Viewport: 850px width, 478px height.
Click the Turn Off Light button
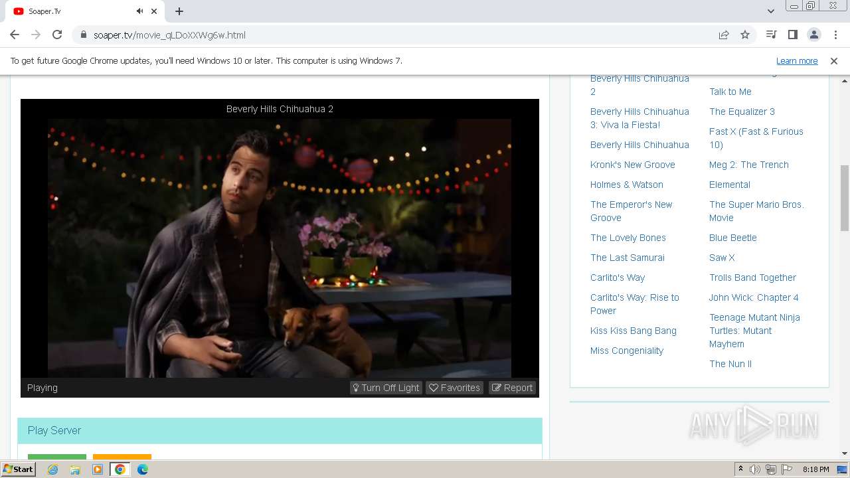pyautogui.click(x=386, y=388)
